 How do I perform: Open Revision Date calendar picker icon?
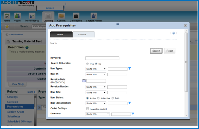click(x=84, y=81)
